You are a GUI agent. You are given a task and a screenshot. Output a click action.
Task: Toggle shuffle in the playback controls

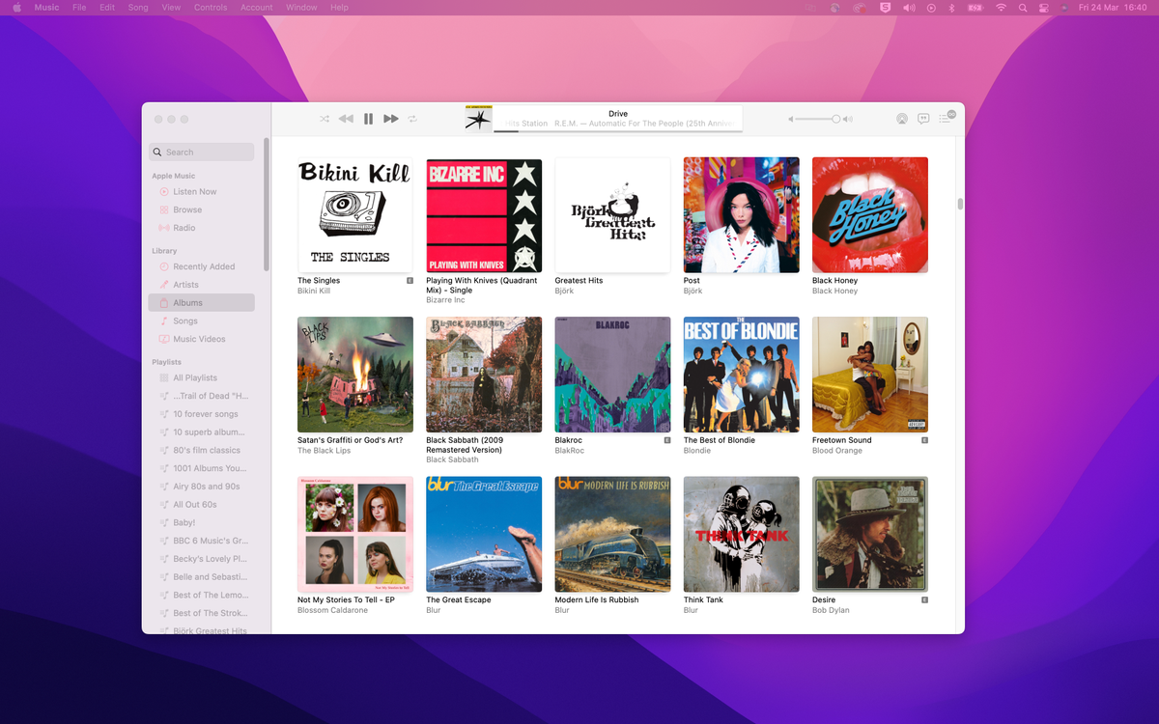click(x=325, y=119)
